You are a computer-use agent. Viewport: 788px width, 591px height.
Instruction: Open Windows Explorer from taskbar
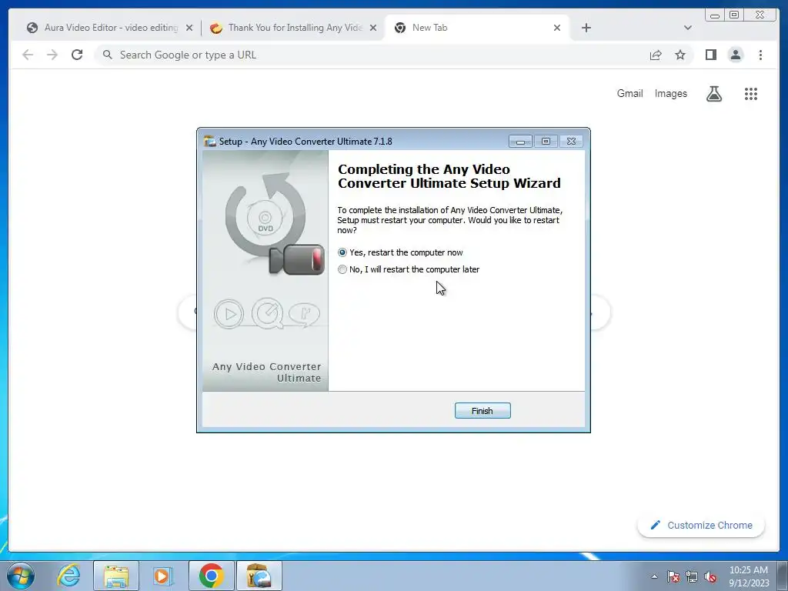pos(117,576)
